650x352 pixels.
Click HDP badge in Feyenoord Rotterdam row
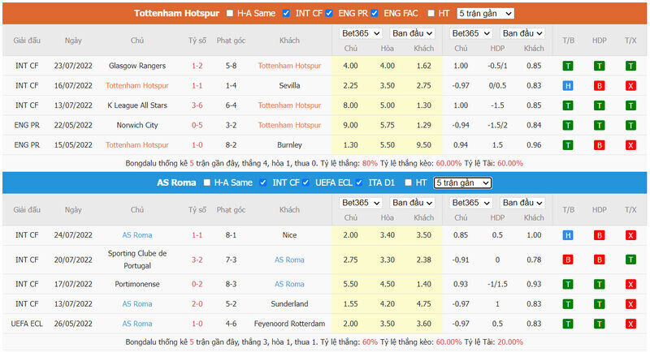coord(599,324)
